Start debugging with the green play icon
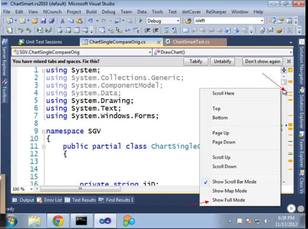308x229 pixels. click(x=140, y=21)
